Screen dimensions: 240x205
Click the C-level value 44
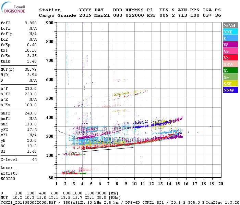tap(34, 160)
